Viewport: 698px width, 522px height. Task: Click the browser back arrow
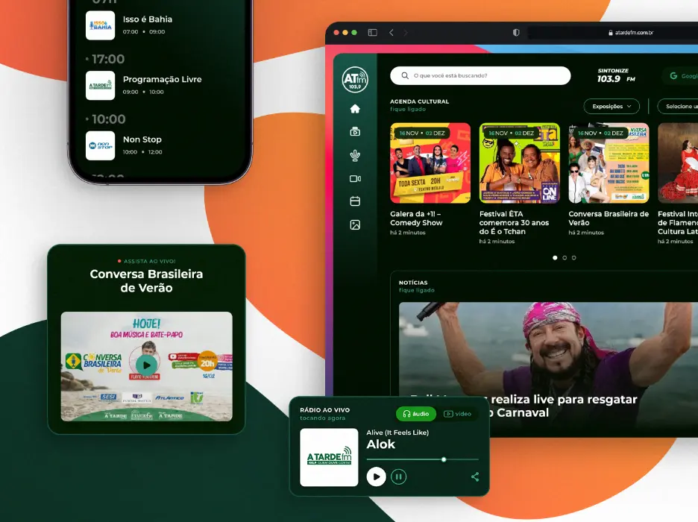392,33
